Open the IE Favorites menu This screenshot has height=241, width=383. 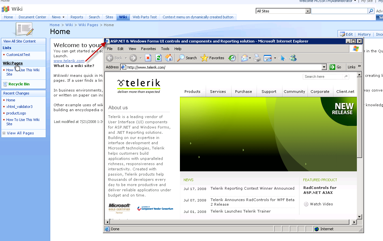[x=148, y=49]
